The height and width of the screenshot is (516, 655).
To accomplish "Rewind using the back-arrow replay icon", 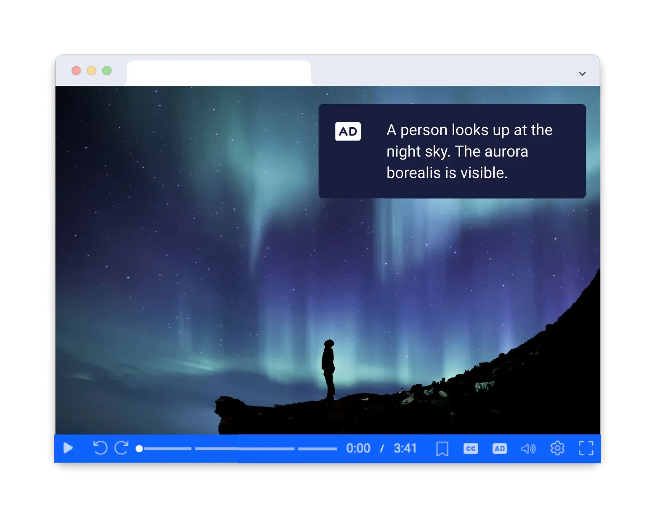I will click(x=100, y=448).
